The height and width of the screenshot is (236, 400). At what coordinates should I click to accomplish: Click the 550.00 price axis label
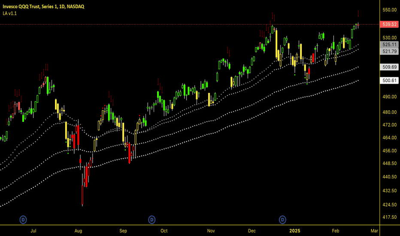[390, 10]
